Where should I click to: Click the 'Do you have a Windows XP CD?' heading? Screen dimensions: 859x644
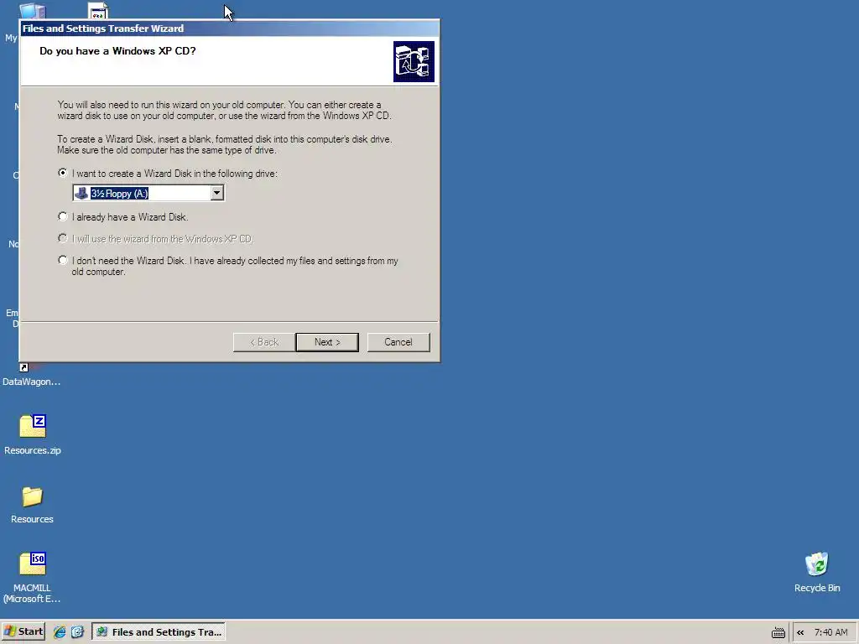pyautogui.click(x=117, y=51)
